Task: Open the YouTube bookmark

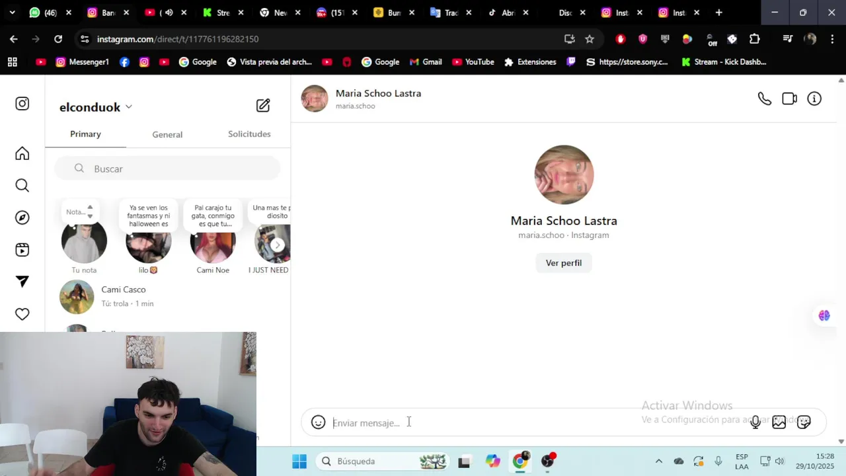Action: pyautogui.click(x=473, y=62)
